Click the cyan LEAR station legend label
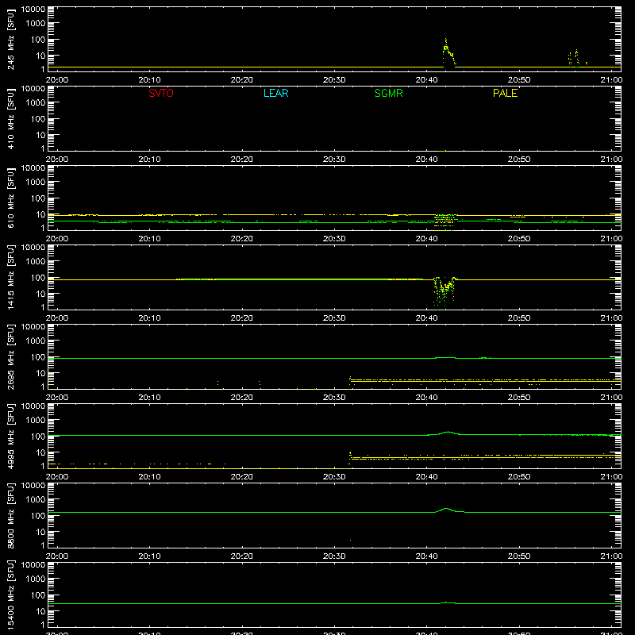This screenshot has height=635, width=635. click(275, 93)
